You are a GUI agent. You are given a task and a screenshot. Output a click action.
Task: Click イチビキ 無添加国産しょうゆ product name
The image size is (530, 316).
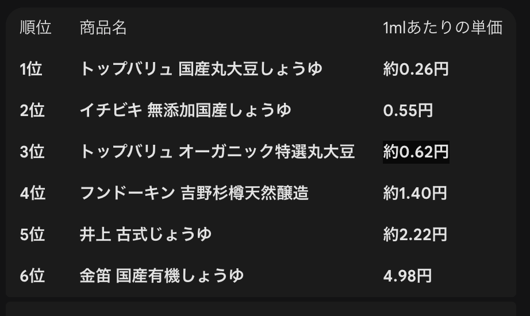click(x=185, y=110)
